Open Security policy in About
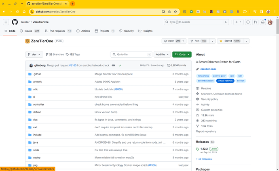279x171 pixels. [x=209, y=99]
